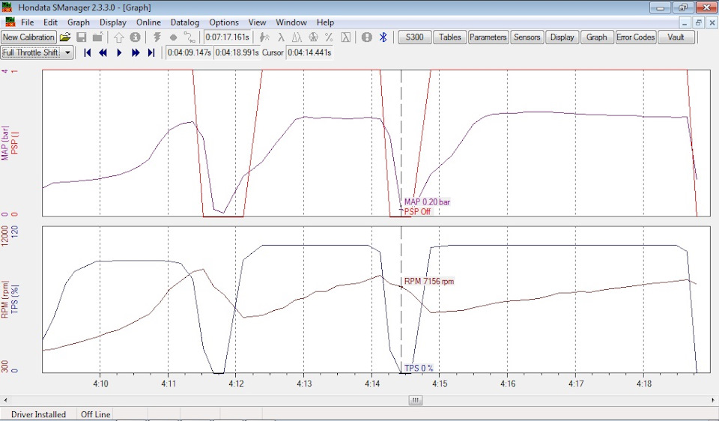Click the Graph toolbar button
719x421 pixels.
(597, 37)
